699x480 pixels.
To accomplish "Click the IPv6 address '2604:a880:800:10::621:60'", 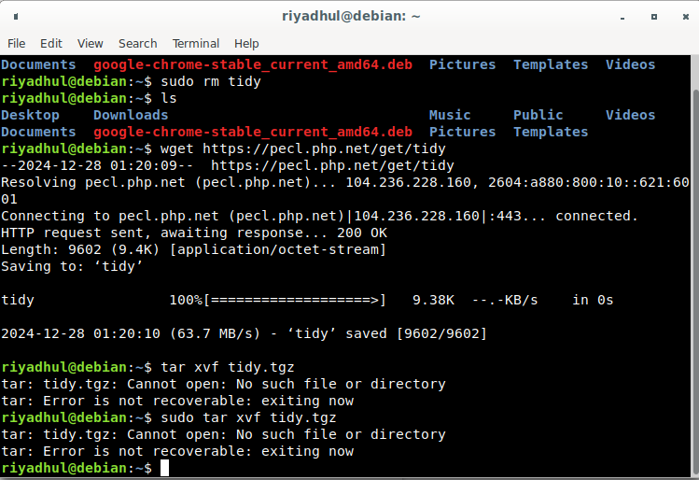I will click(589, 182).
